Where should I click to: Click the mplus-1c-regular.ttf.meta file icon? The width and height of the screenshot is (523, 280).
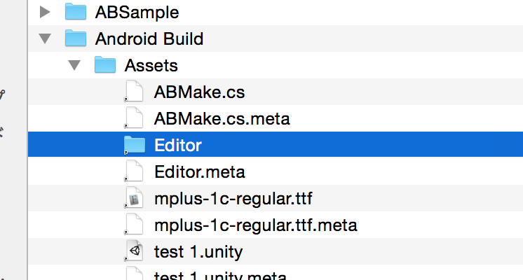tap(134, 225)
